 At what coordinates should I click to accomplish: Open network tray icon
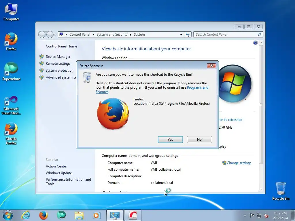pos(259,216)
